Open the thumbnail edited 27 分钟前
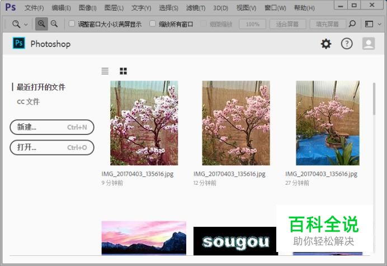This screenshot has height=266, width=387. [x=328, y=123]
